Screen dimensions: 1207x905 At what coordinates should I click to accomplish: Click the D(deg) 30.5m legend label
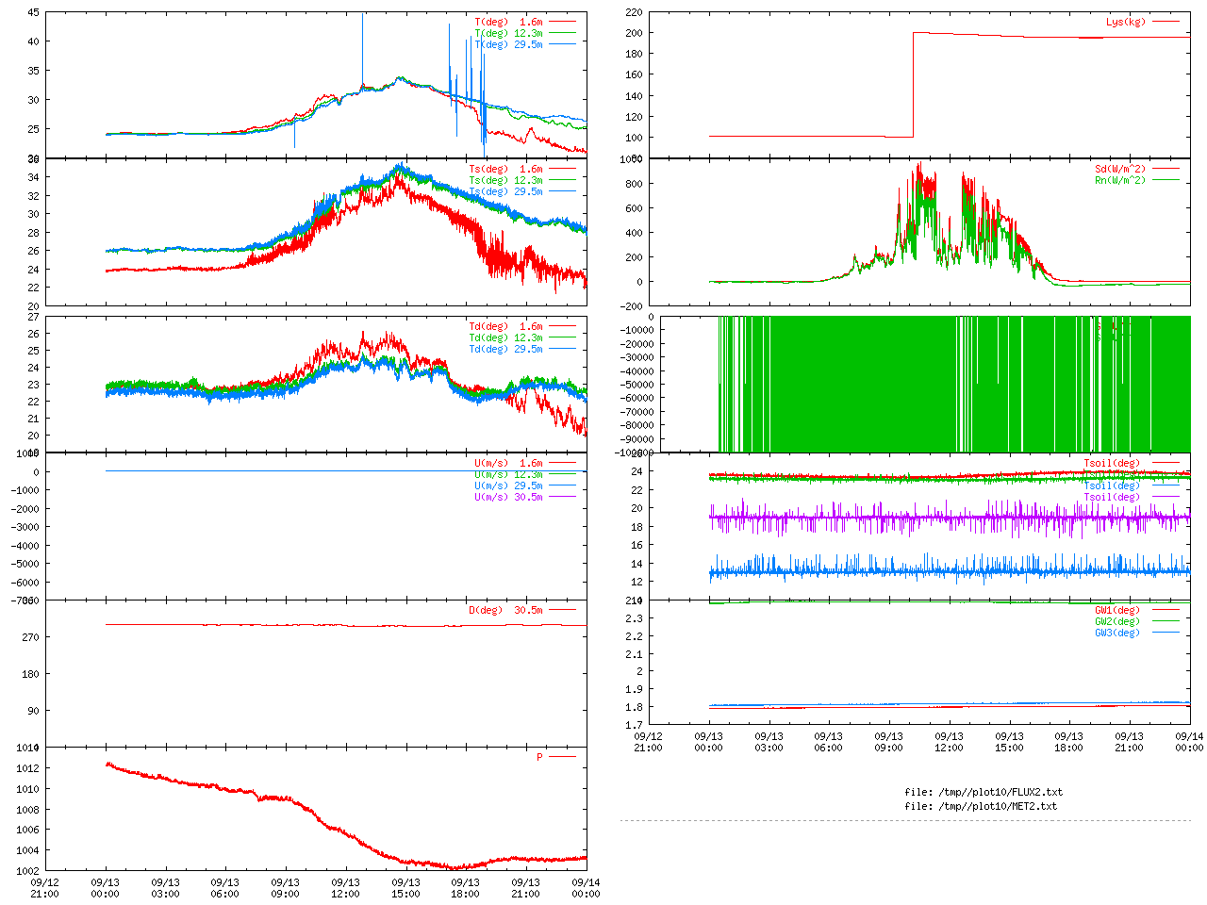coord(505,610)
